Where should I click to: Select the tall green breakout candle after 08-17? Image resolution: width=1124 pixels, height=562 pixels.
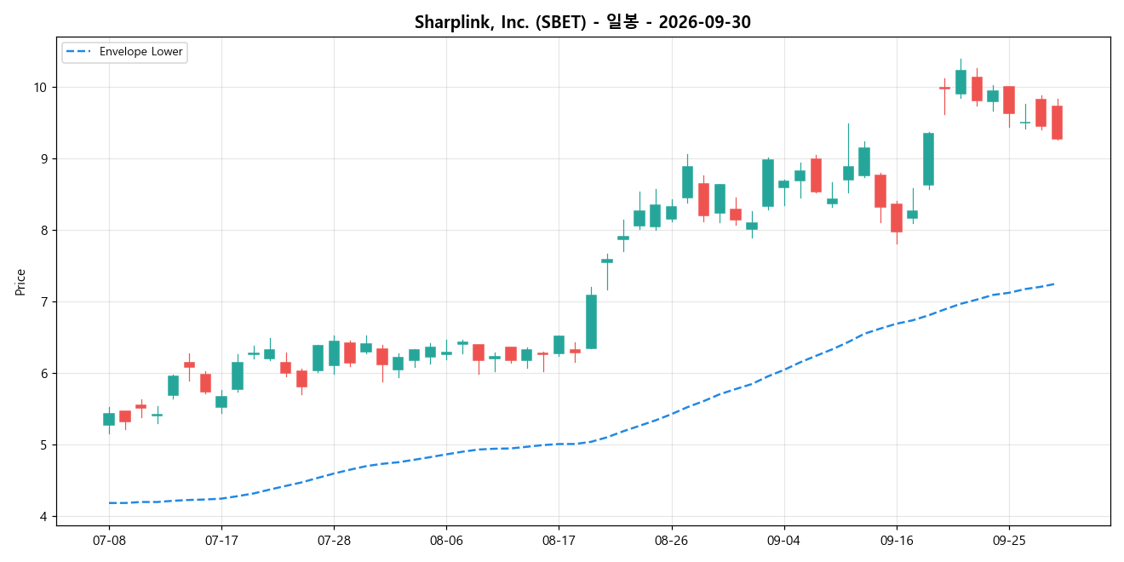[x=591, y=322]
